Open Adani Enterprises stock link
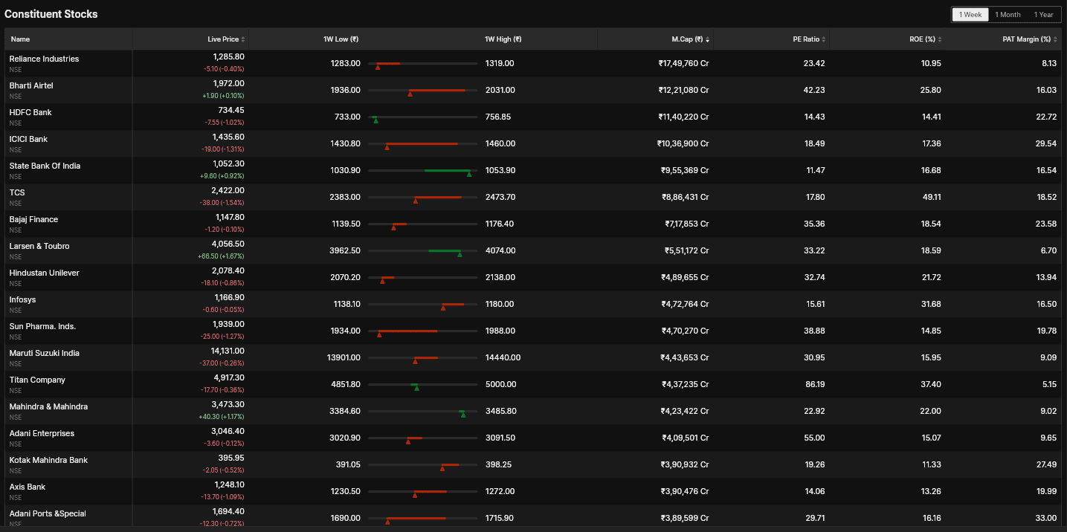1067x532 pixels. tap(42, 433)
